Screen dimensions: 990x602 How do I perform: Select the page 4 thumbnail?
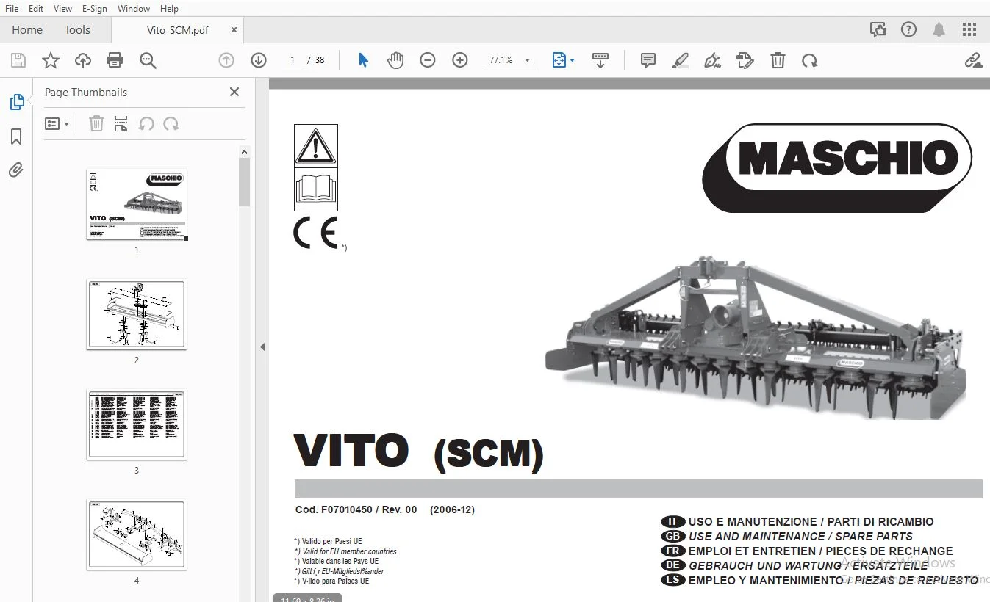point(137,534)
